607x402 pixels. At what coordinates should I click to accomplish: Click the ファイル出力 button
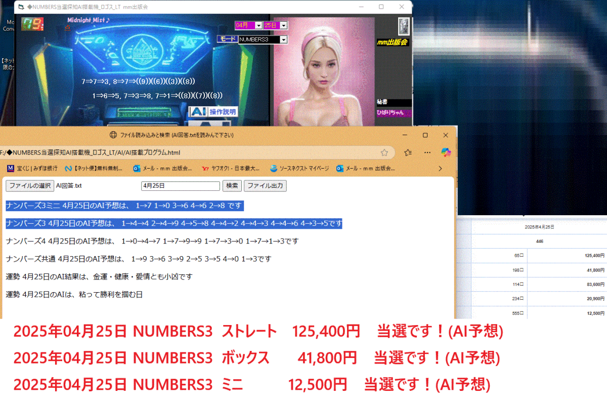coord(265,186)
